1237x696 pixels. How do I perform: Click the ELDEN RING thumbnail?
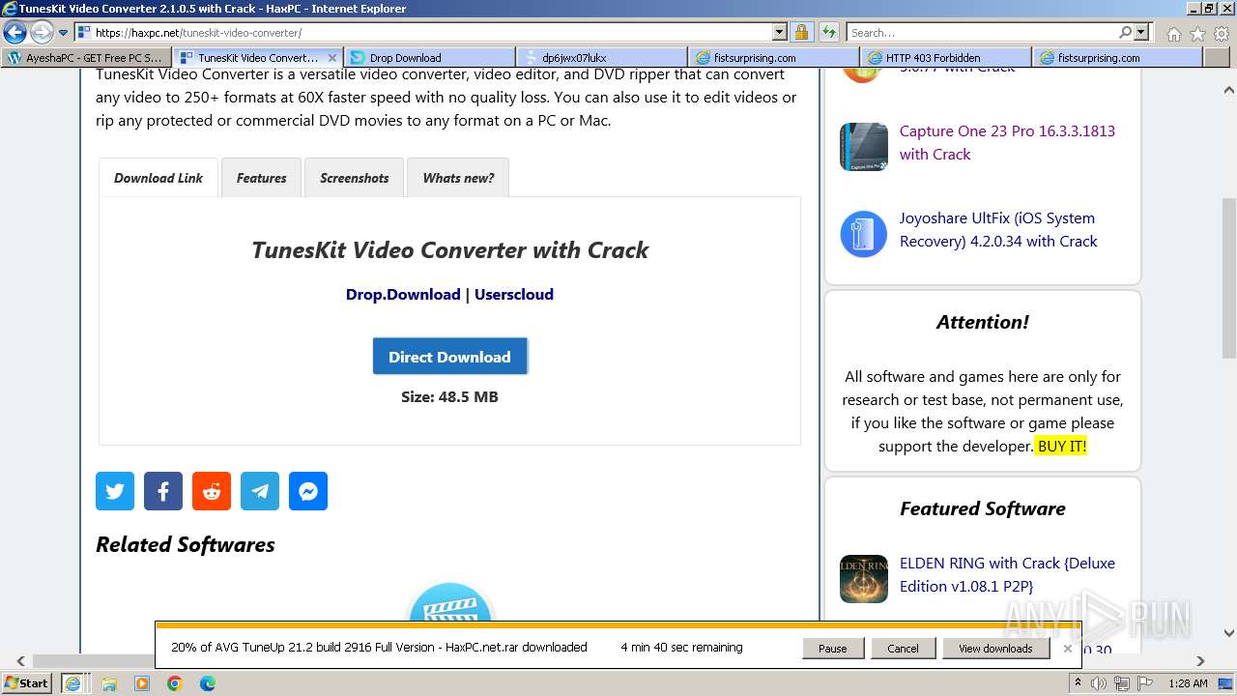pyautogui.click(x=864, y=578)
